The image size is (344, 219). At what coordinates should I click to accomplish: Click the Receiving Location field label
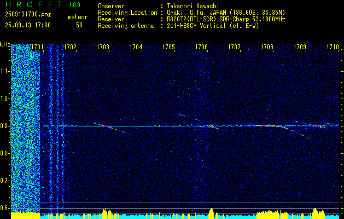tap(127, 13)
